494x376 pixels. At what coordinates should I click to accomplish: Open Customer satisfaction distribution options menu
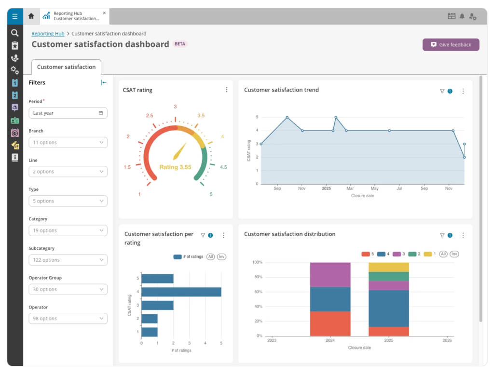pyautogui.click(x=463, y=235)
